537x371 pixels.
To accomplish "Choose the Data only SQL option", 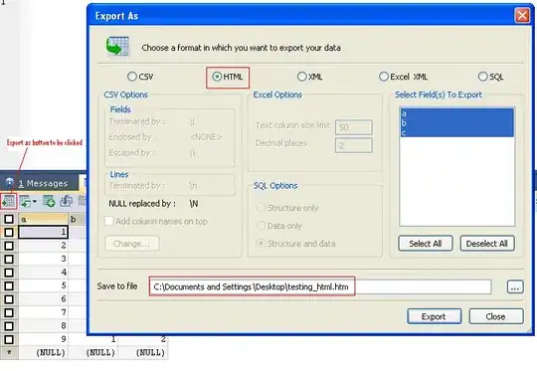I will [x=261, y=226].
